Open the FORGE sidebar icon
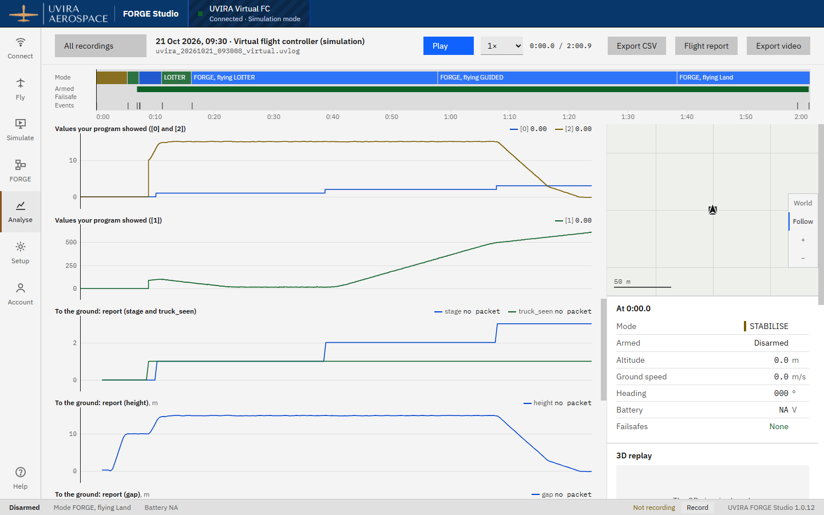Image resolution: width=824 pixels, height=515 pixels. click(x=20, y=171)
